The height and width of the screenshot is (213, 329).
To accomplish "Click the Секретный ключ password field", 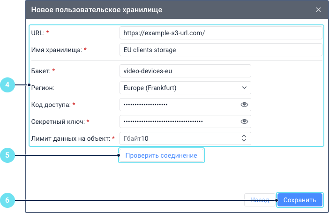I will tap(178, 122).
